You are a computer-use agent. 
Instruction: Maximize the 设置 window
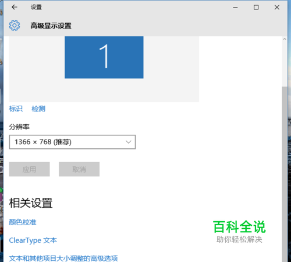[256, 8]
